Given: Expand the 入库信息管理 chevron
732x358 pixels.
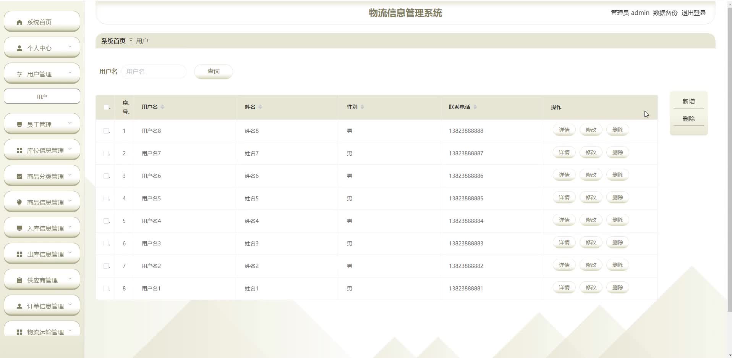Looking at the screenshot, I should 70,227.
